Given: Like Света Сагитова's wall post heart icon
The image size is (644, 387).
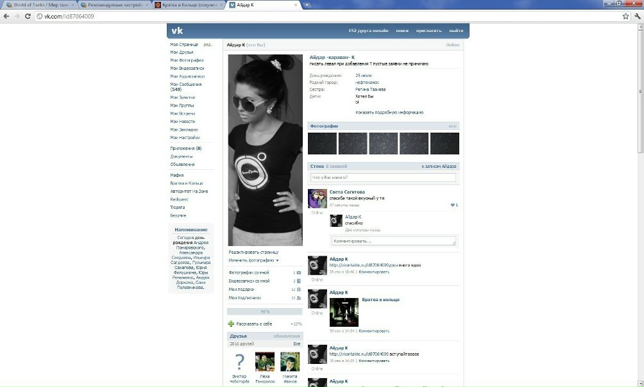Looking at the screenshot, I should point(453,205).
